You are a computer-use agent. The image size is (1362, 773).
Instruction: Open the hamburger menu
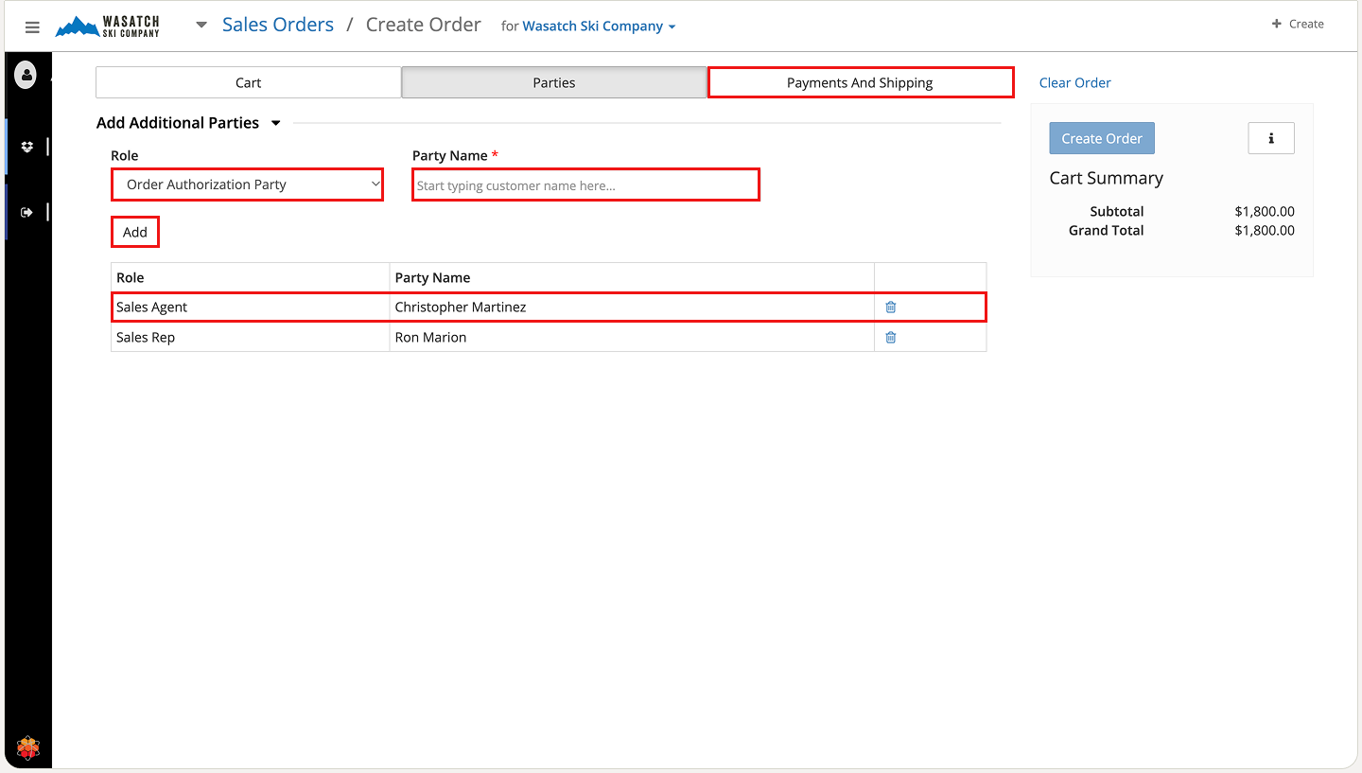point(32,26)
